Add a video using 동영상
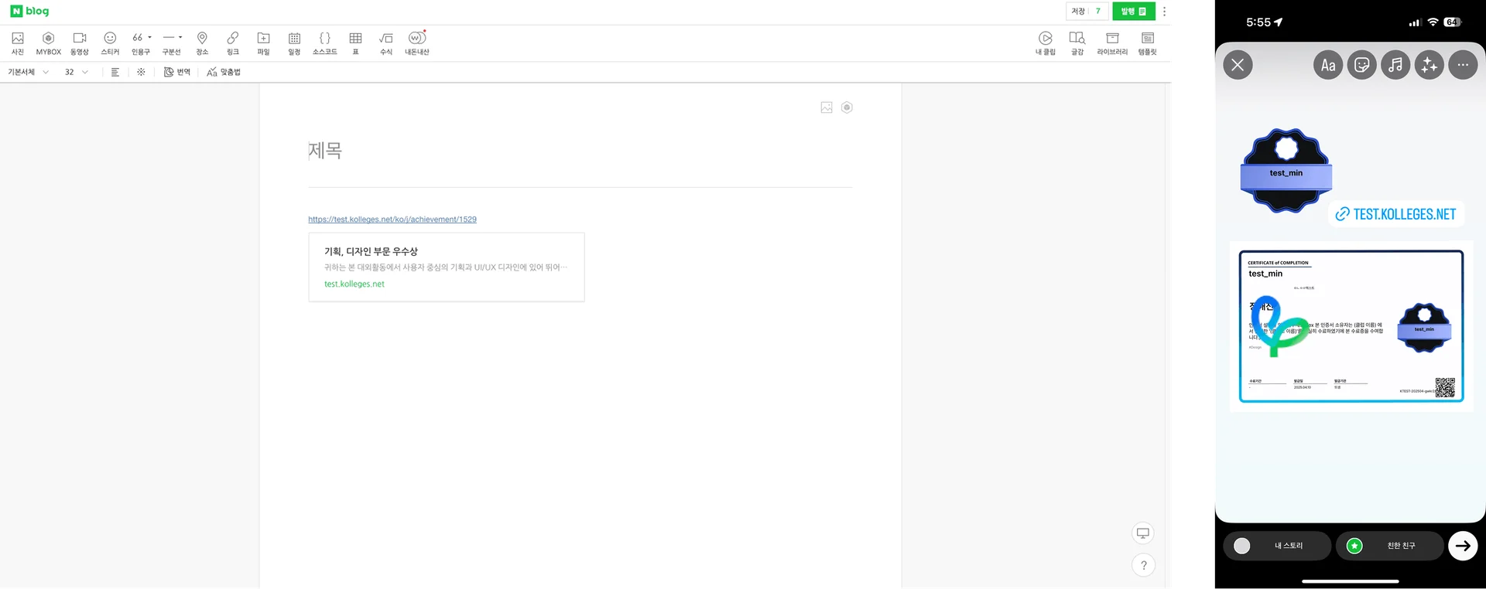Screen dimensions: 1486x589 click(x=80, y=43)
